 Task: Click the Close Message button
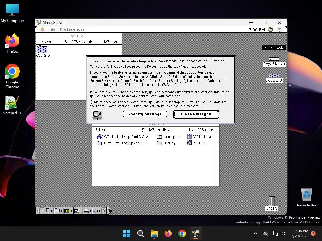click(196, 114)
